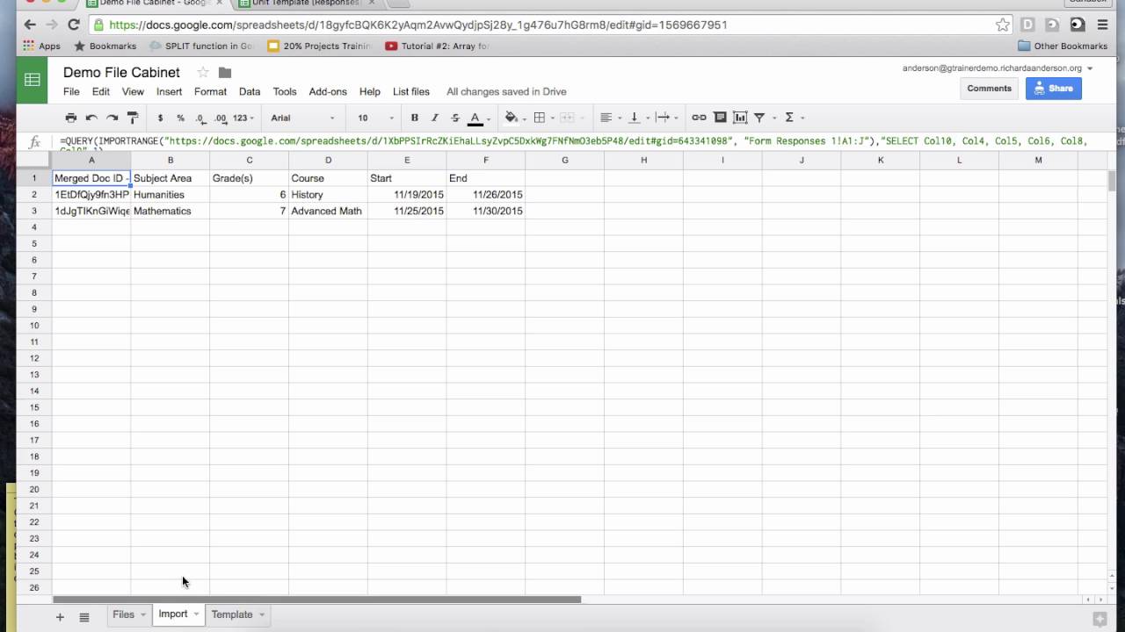Format as percent
Viewport: 1125px width, 632px height.
[x=180, y=118]
